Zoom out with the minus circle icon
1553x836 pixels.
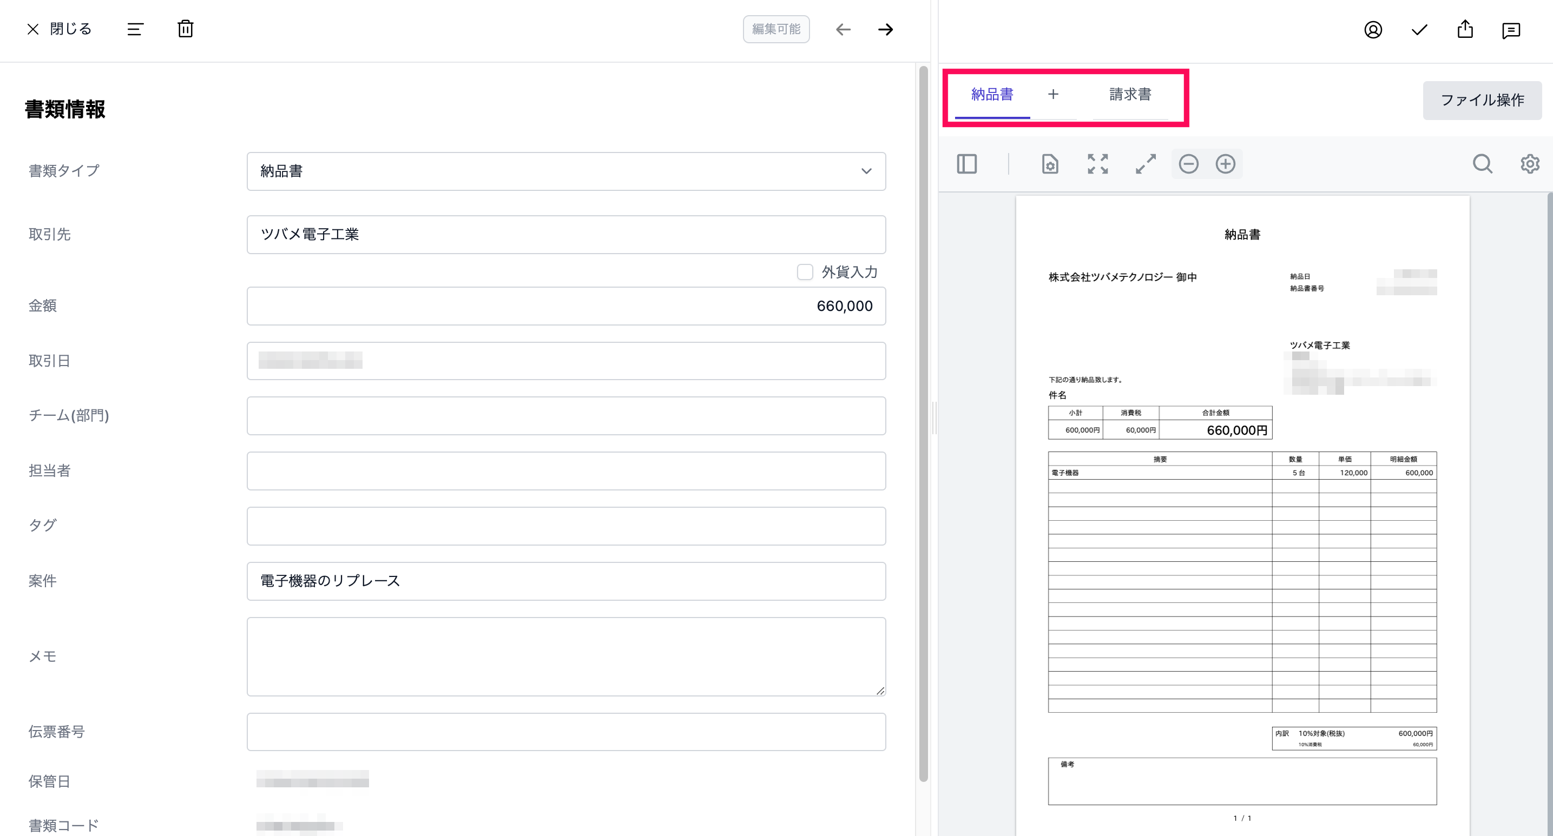click(1188, 164)
